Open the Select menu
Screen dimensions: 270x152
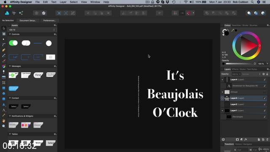pos(73,2)
